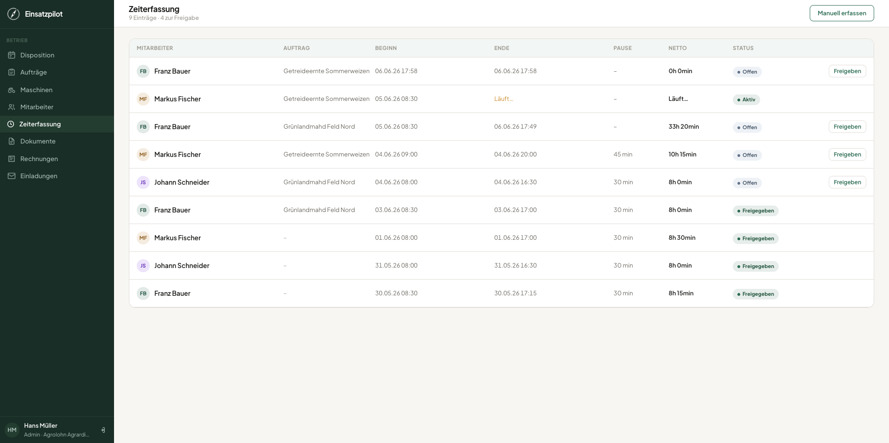Click the Aufträge clipboard icon
This screenshot has width=889, height=443.
click(12, 72)
